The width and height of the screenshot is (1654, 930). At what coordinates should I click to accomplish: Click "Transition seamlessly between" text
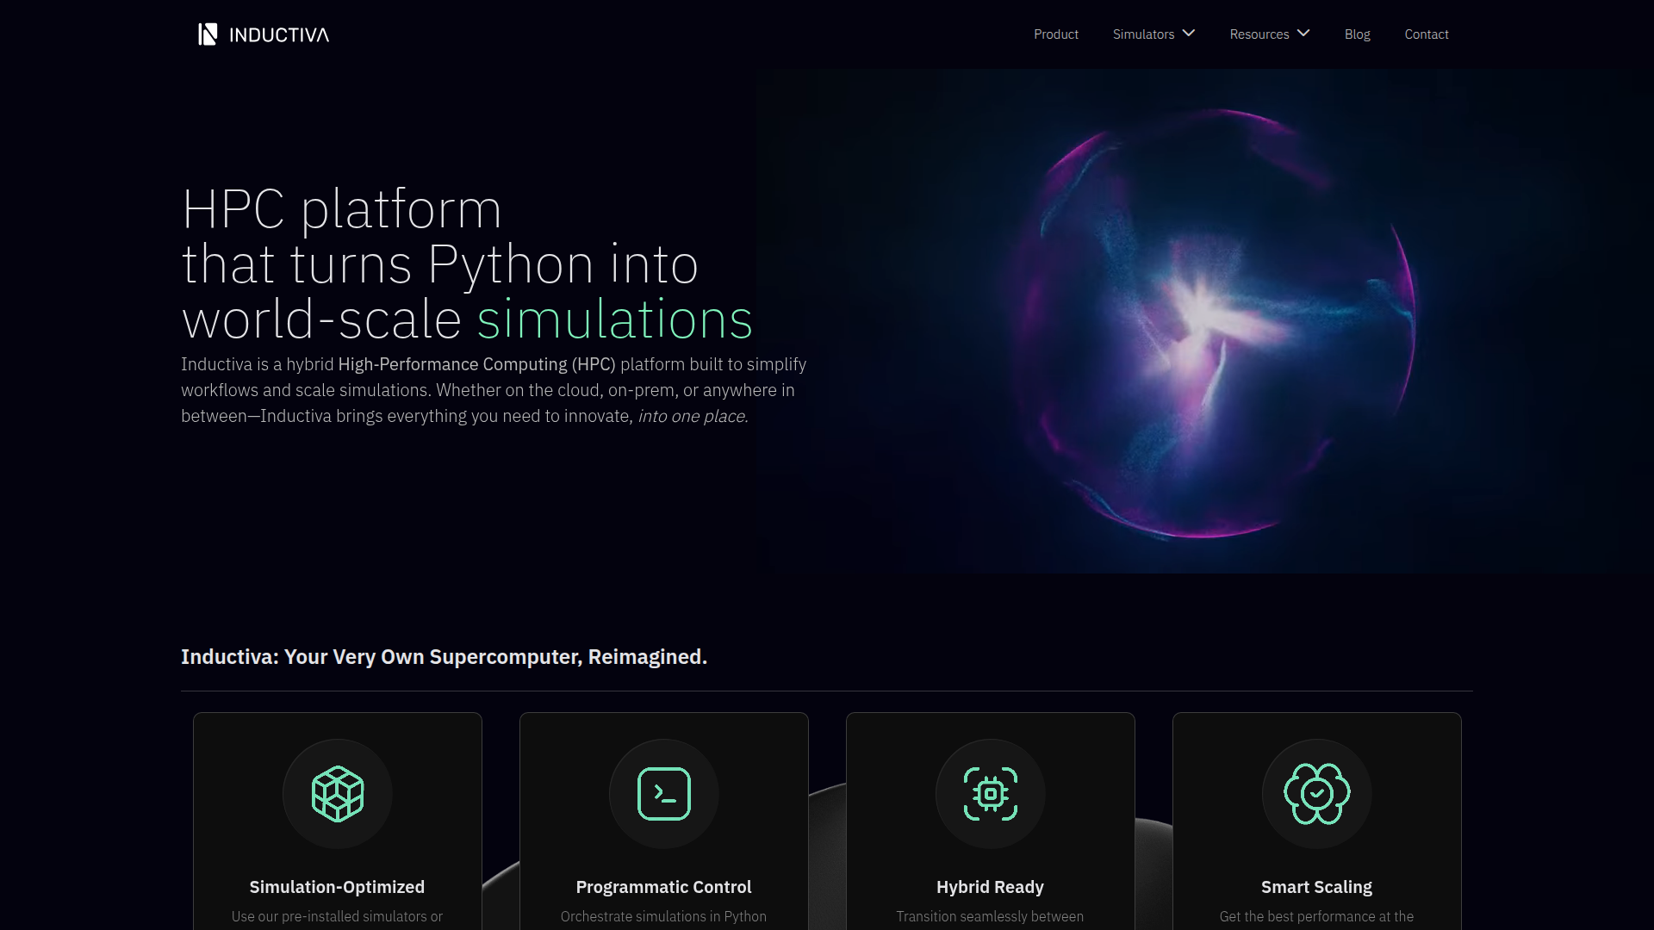coord(990,916)
